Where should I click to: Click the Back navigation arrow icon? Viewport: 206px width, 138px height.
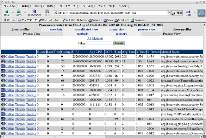pos(7,12)
